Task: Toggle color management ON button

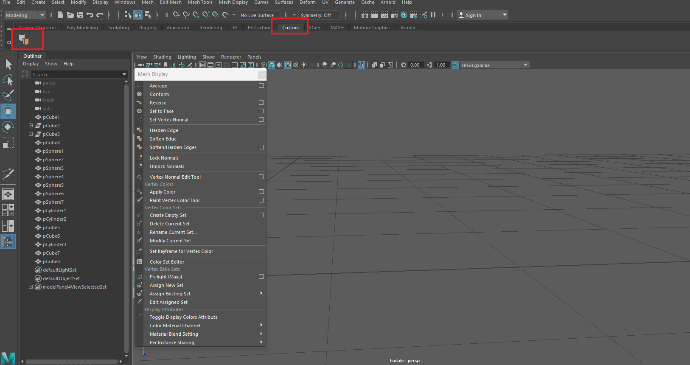Action: pos(455,65)
